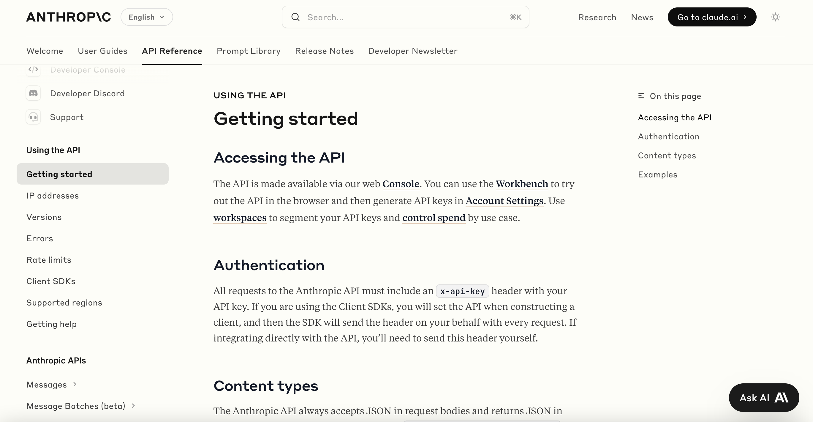Jump to Accessing the API section
This screenshot has height=422, width=813.
(x=675, y=117)
